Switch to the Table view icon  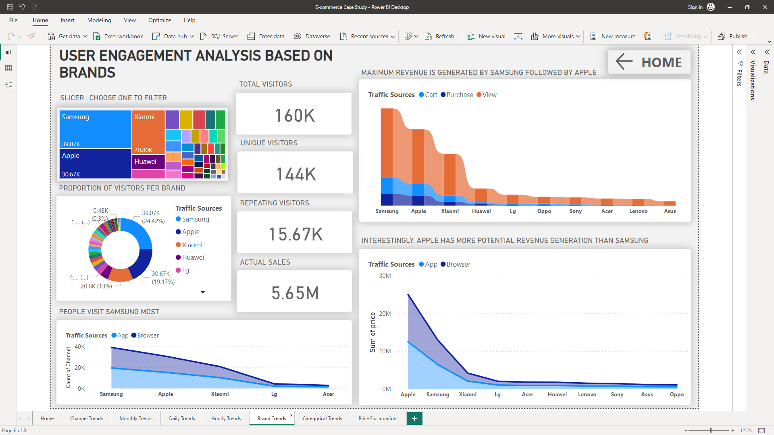(8, 68)
